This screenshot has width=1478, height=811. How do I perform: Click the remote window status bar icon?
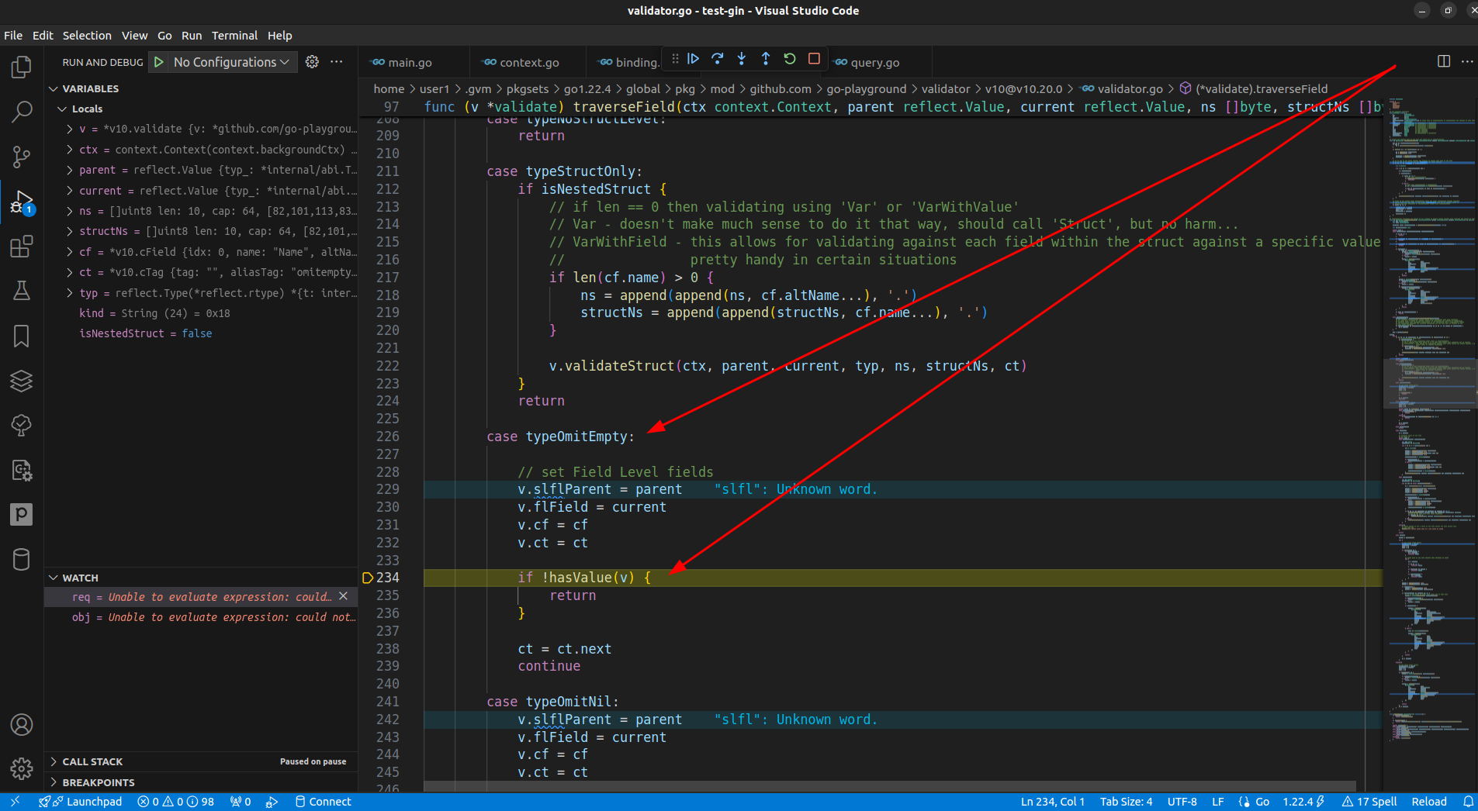click(x=15, y=802)
